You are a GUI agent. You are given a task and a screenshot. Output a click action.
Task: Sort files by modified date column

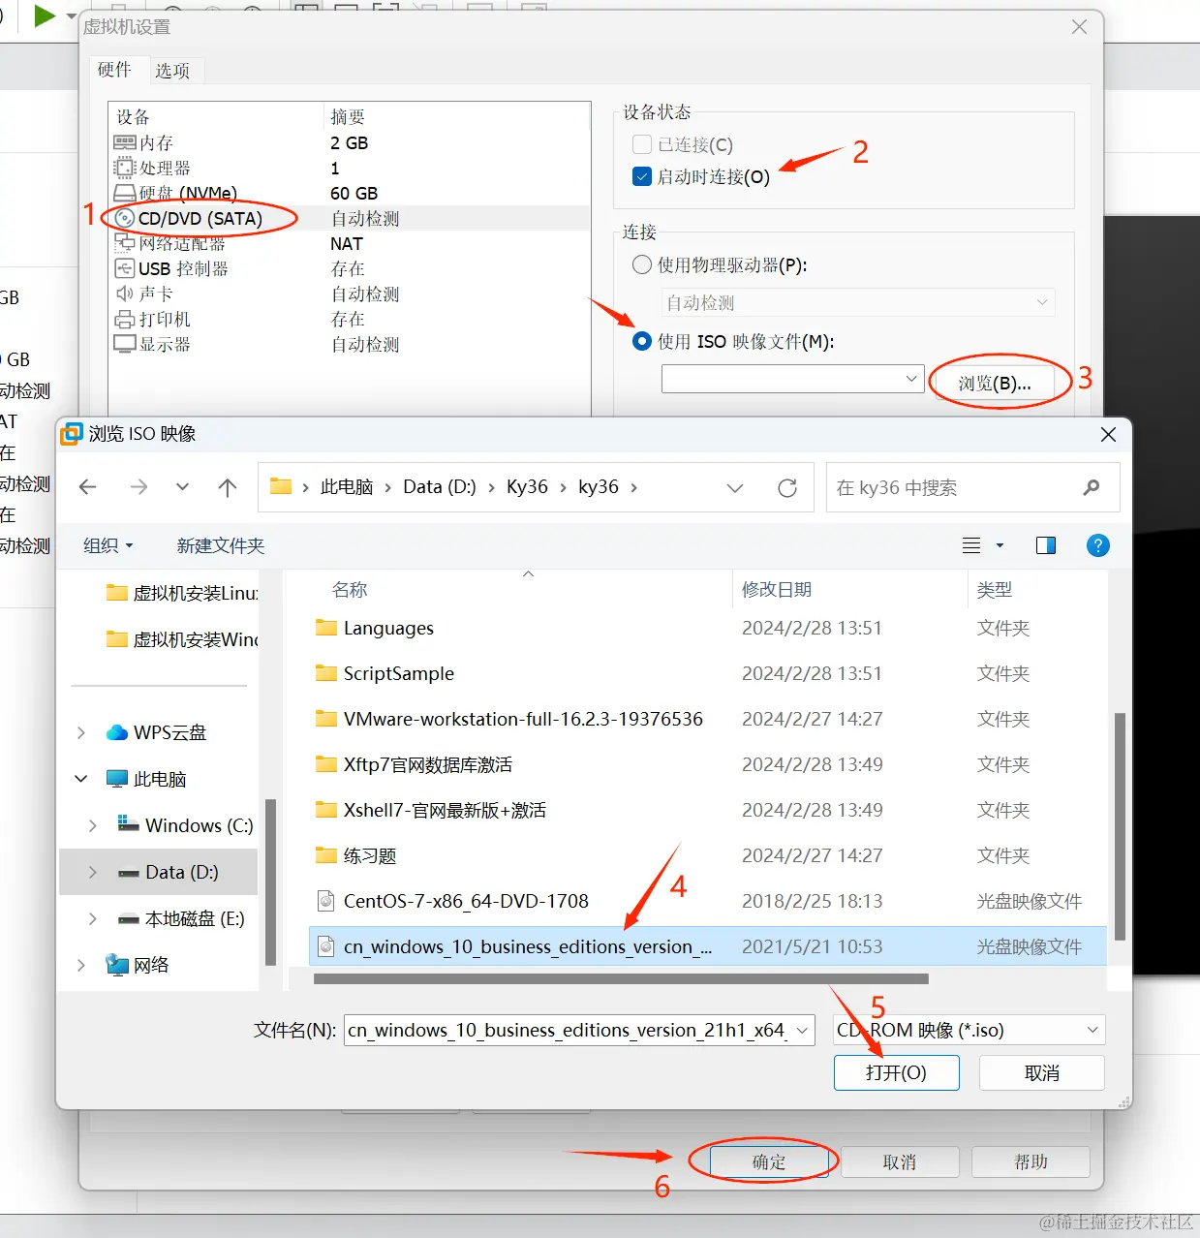tap(777, 589)
